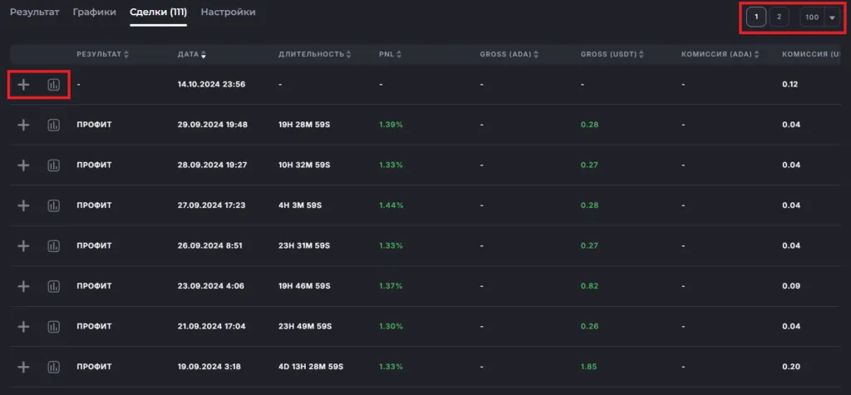This screenshot has width=851, height=395.
Task: Expand the 19.09.2024 3:18 trade row
Action: 23,367
